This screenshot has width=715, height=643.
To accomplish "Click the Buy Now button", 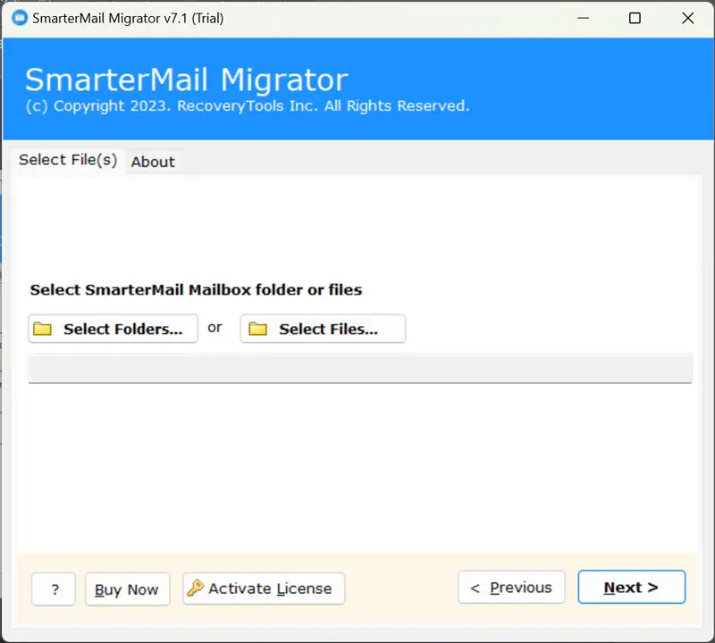I will [126, 589].
